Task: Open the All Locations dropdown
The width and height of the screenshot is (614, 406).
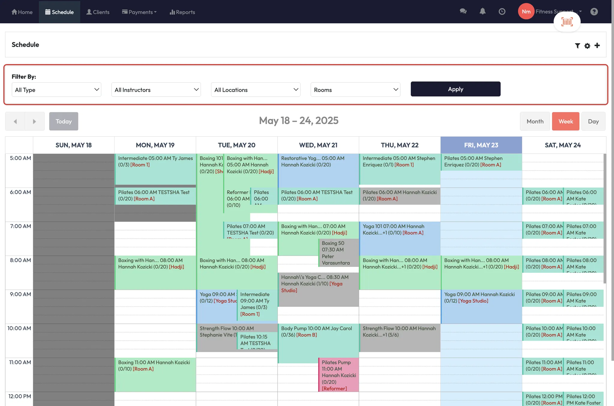Action: point(255,90)
